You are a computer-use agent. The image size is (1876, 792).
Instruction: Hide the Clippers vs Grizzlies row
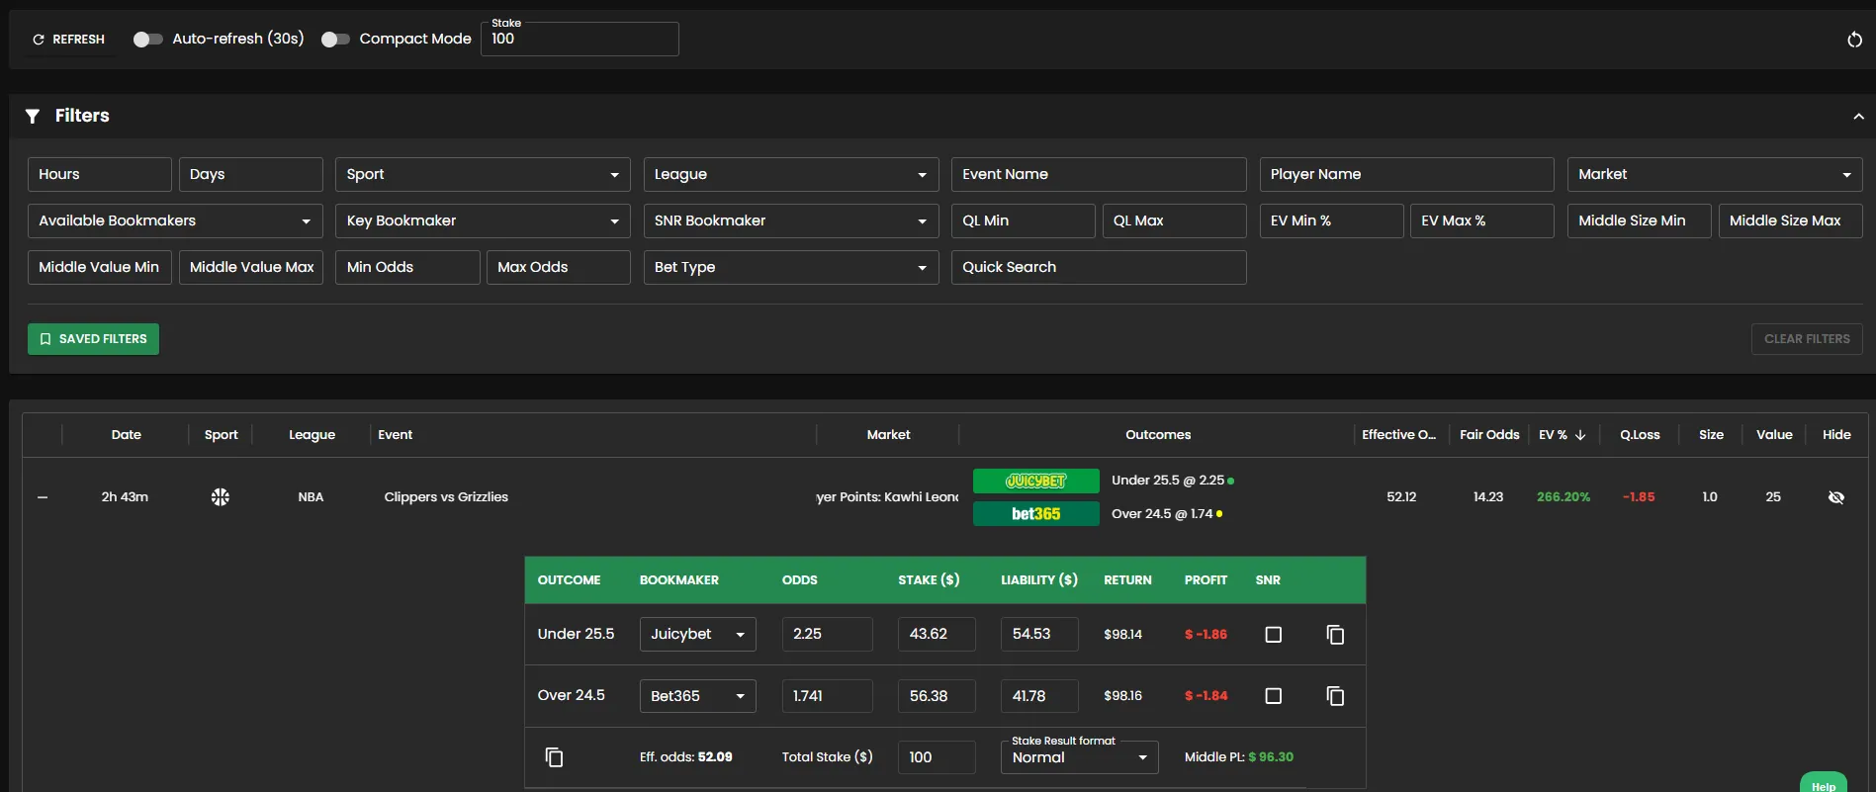[1836, 497]
